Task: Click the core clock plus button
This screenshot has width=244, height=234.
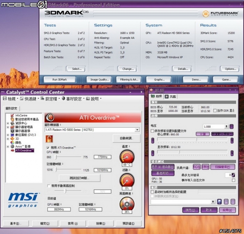Action: 232,140
